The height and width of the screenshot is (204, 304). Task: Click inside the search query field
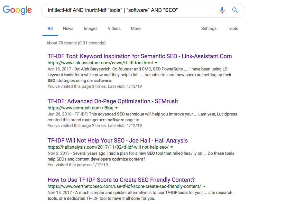point(129,10)
